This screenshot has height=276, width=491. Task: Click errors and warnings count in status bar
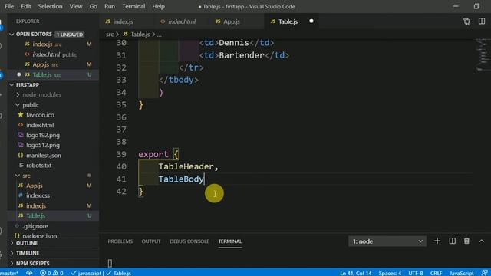pos(51,273)
